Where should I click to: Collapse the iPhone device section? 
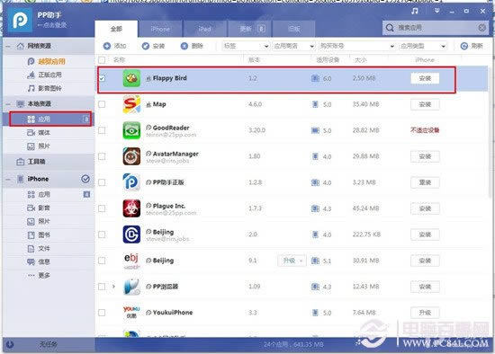point(8,180)
